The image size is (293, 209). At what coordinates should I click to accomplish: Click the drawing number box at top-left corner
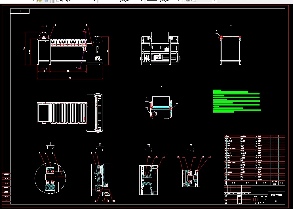20,11
